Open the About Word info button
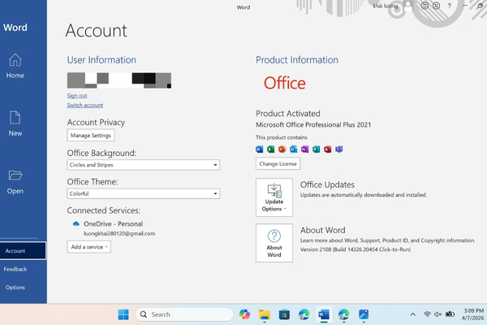The image size is (487, 325). click(274, 242)
